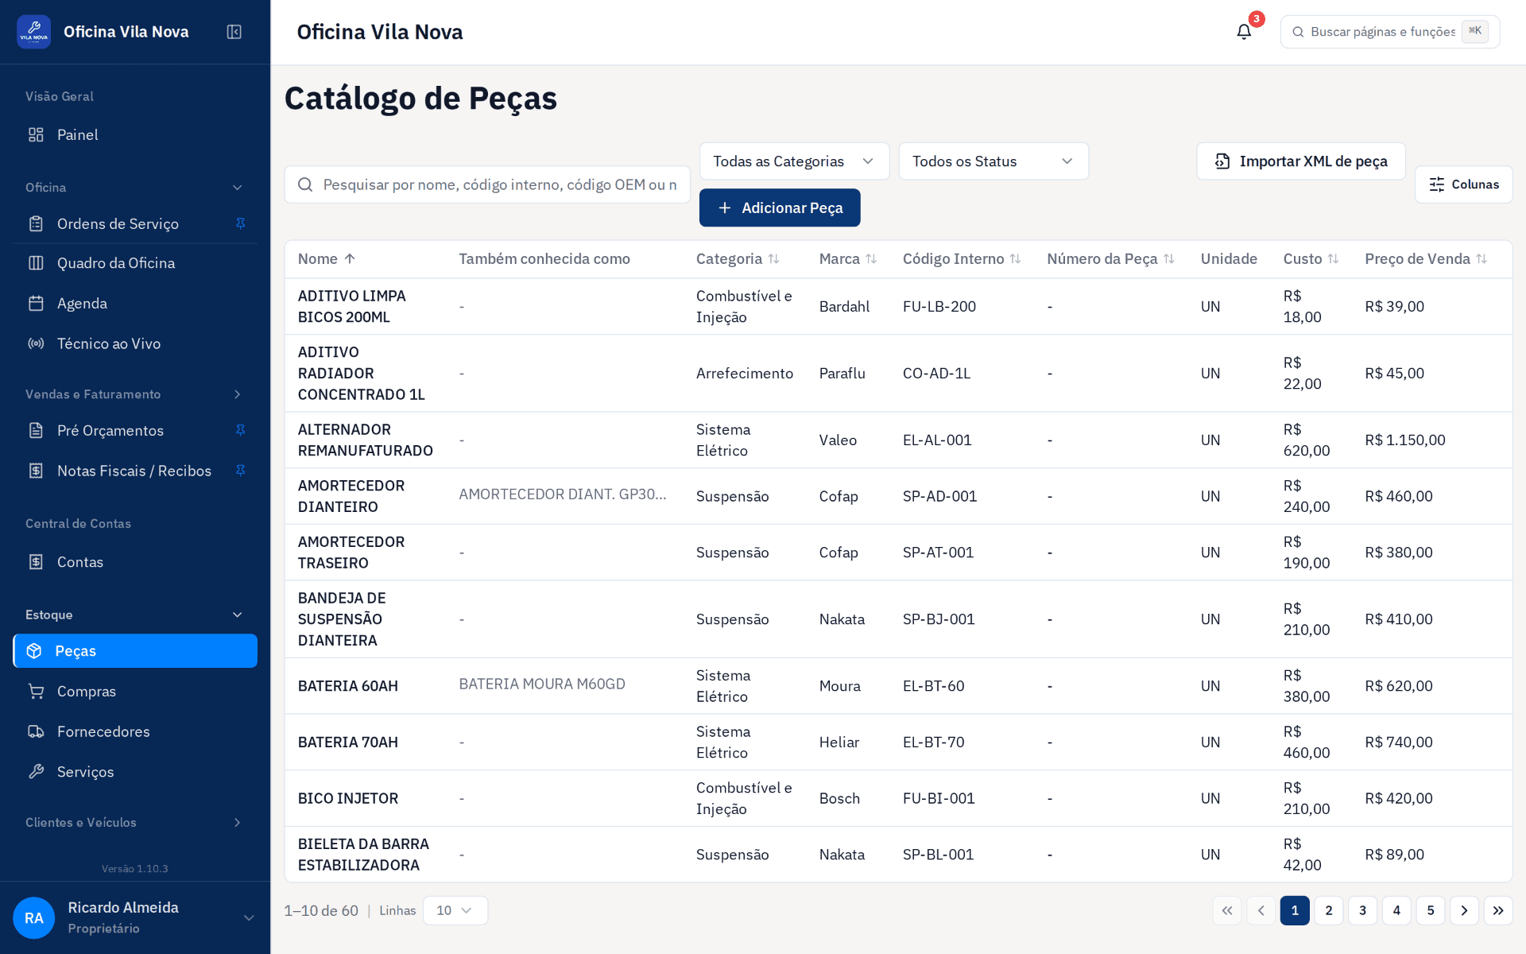Change rows per page dropdown
The height and width of the screenshot is (954, 1526).
pos(455,910)
